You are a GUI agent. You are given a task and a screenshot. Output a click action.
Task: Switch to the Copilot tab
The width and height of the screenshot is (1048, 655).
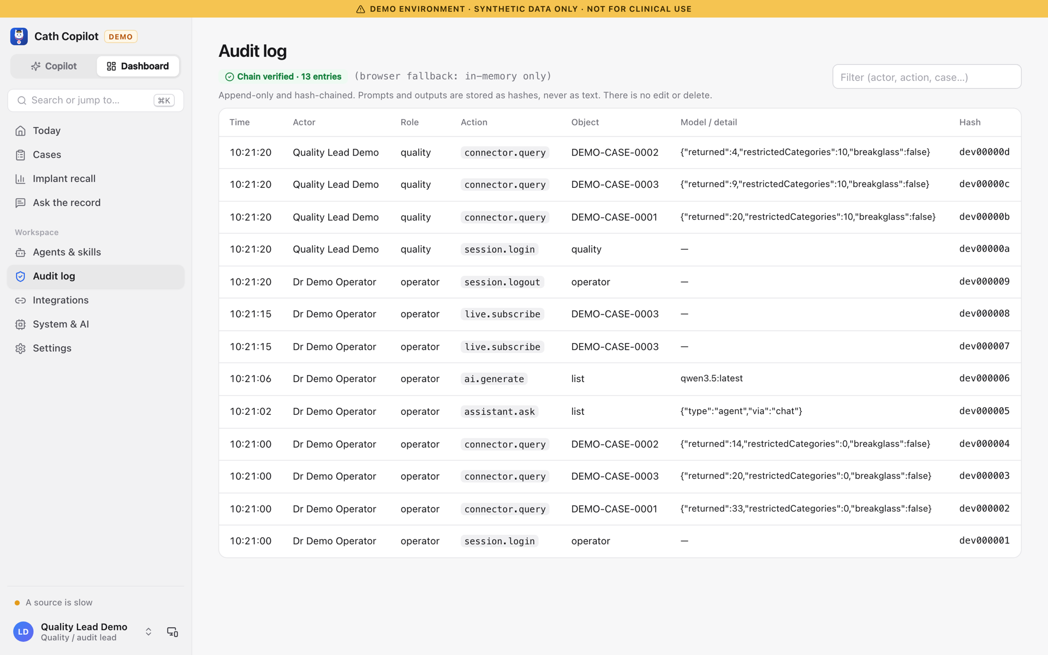(54, 66)
